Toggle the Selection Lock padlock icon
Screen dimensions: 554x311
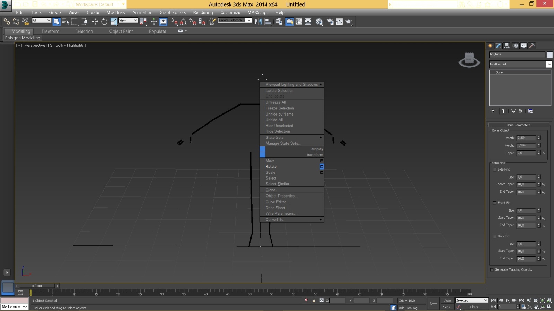[x=314, y=301]
